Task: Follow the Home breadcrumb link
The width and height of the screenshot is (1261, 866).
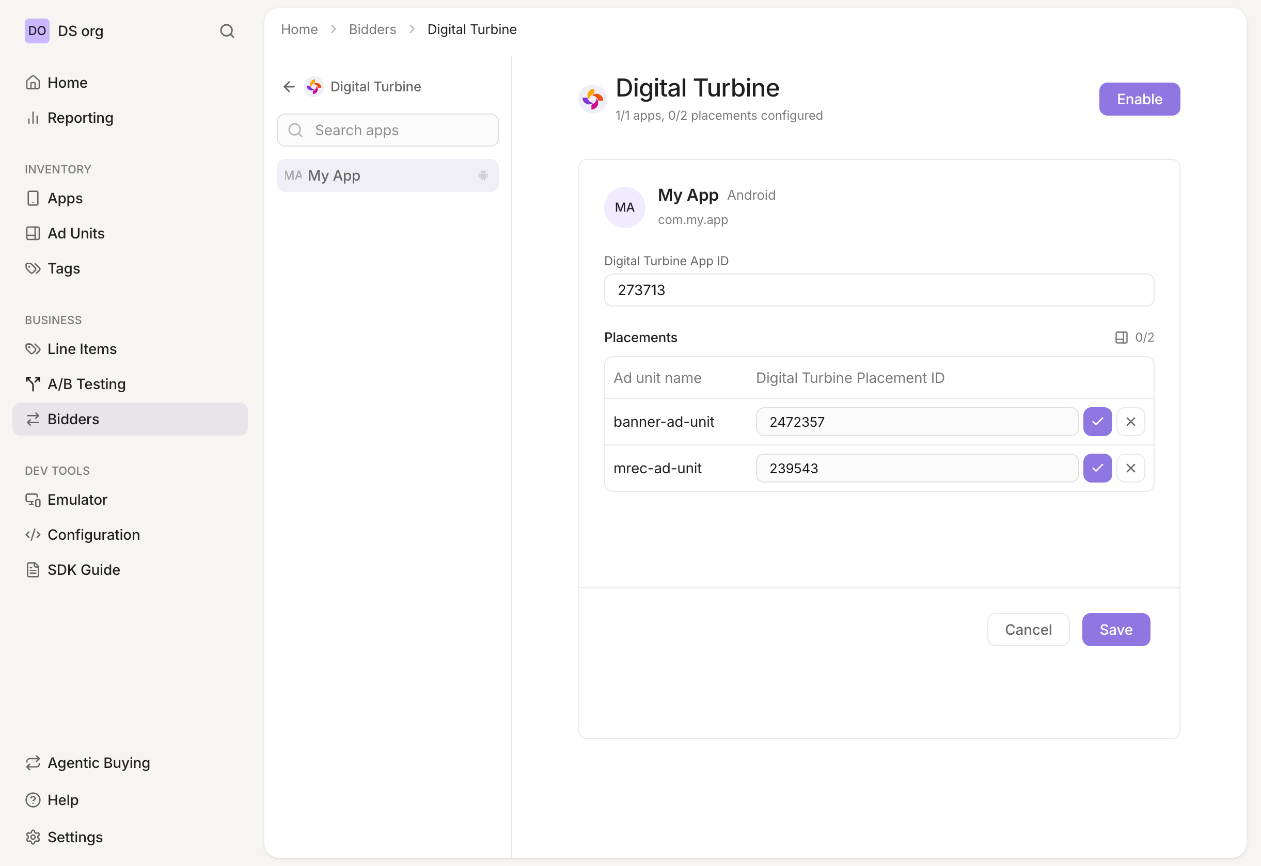Action: point(299,29)
